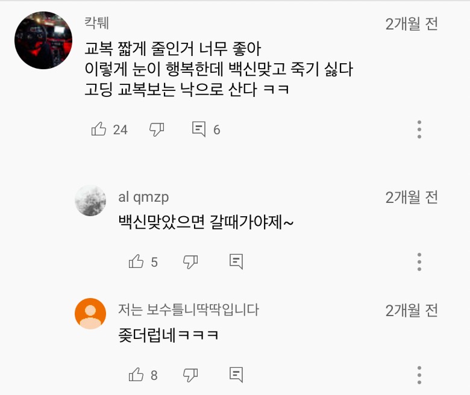Viewport: 470px width, 395px height.
Task: Open al qmzp's avatar
Action: pyautogui.click(x=90, y=201)
